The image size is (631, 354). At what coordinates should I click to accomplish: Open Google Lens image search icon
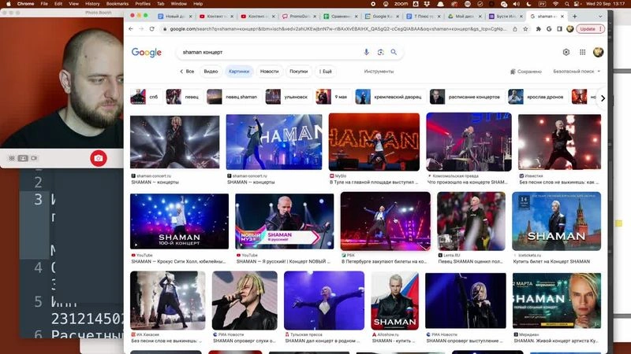380,52
